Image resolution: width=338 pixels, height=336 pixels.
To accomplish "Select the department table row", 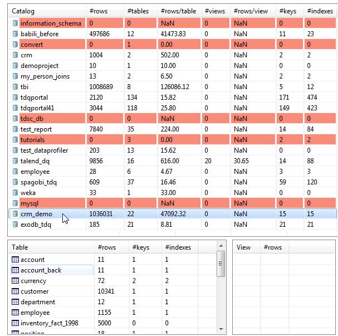I will [x=38, y=302].
